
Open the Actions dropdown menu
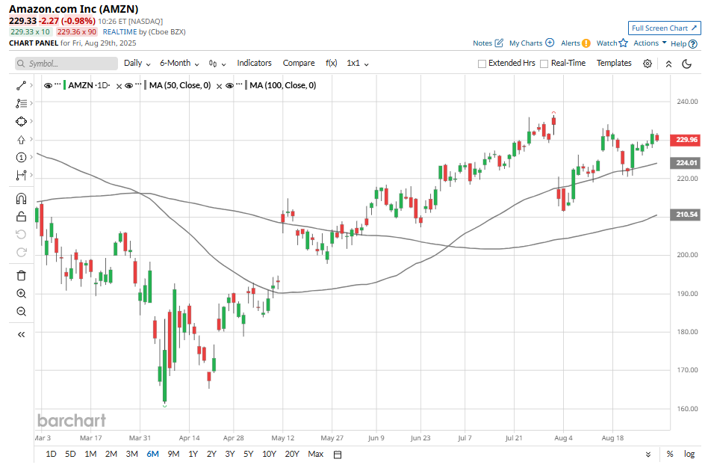pyautogui.click(x=650, y=43)
